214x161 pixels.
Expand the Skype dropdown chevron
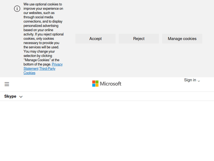[21, 97]
